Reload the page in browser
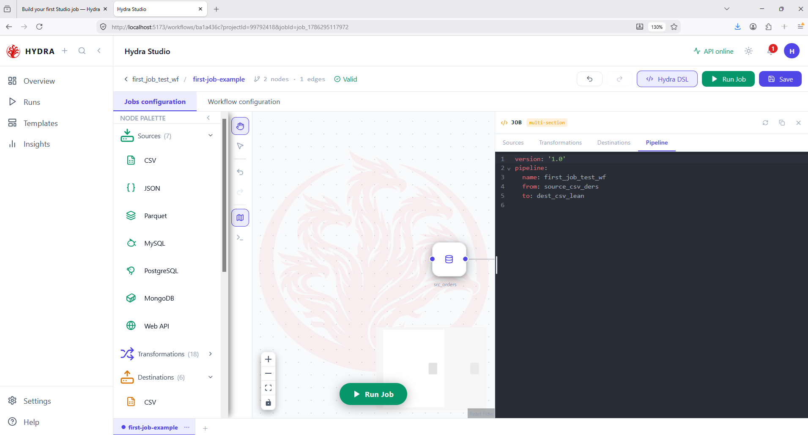 39,27
